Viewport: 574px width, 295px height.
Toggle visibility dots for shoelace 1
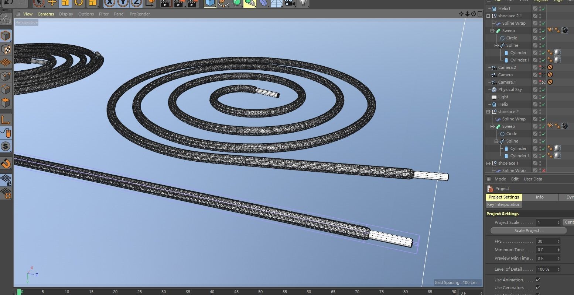pos(540,163)
